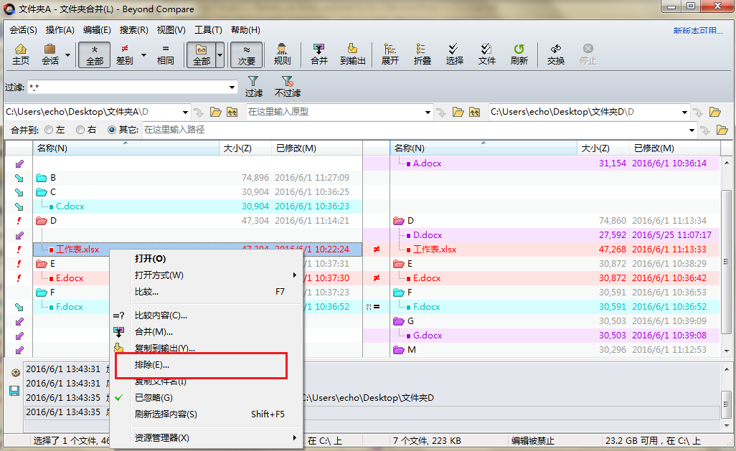Open the 工具(T) menu
The height and width of the screenshot is (451, 736).
point(208,30)
